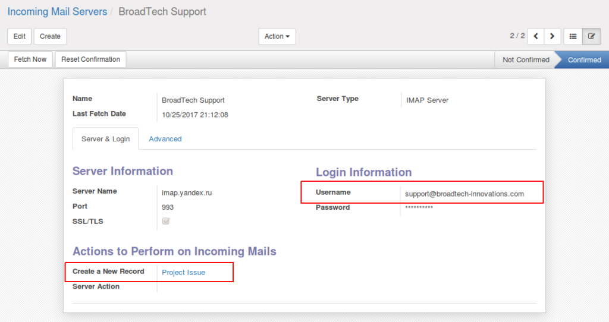
Task: Click last fetch date 10/25/2017 21:12:08
Action: [195, 115]
